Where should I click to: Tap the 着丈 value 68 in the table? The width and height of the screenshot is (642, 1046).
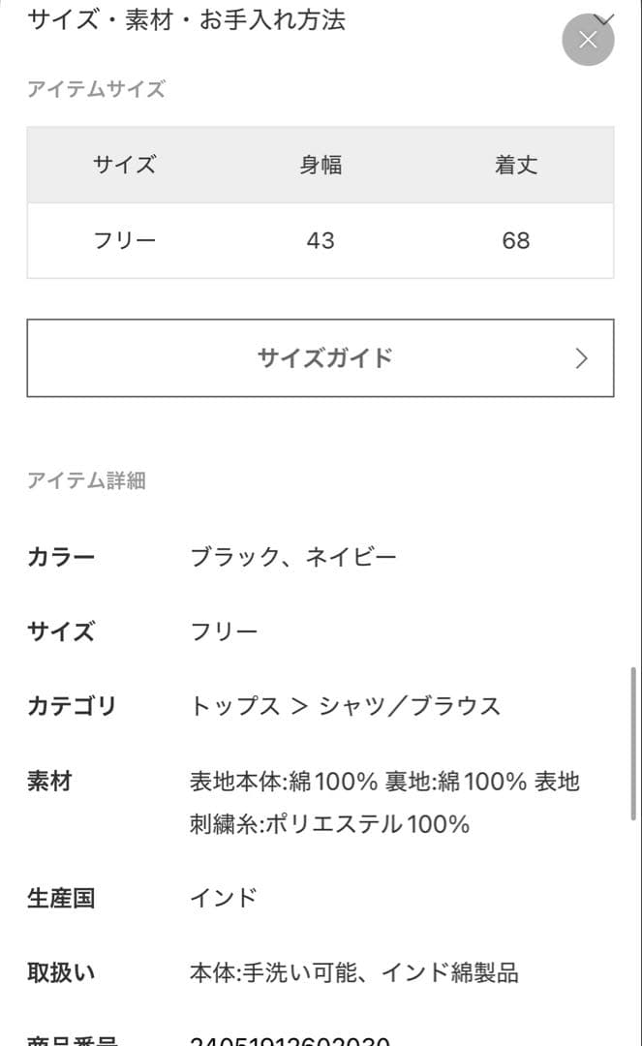click(515, 240)
